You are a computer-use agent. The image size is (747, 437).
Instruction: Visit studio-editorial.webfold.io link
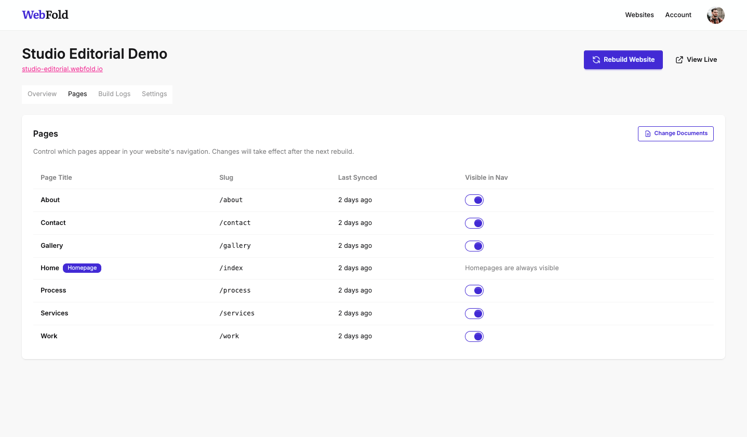click(x=62, y=69)
